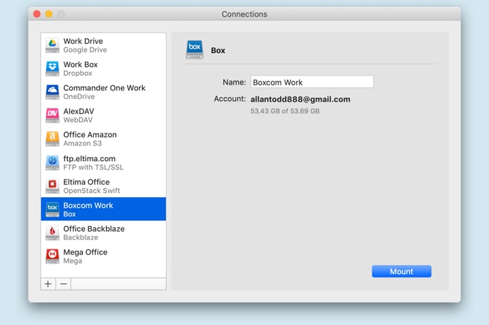Minimize the Connections window with yellow button
The height and width of the screenshot is (325, 489).
49,14
